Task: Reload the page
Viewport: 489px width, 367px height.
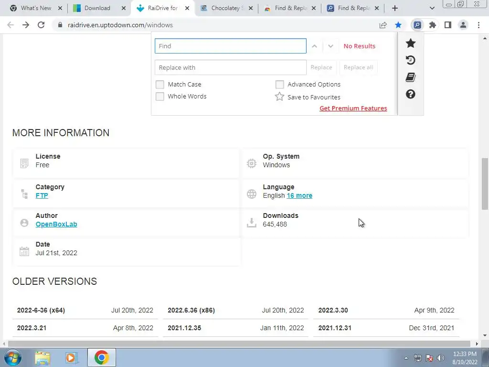Action: tap(41, 25)
